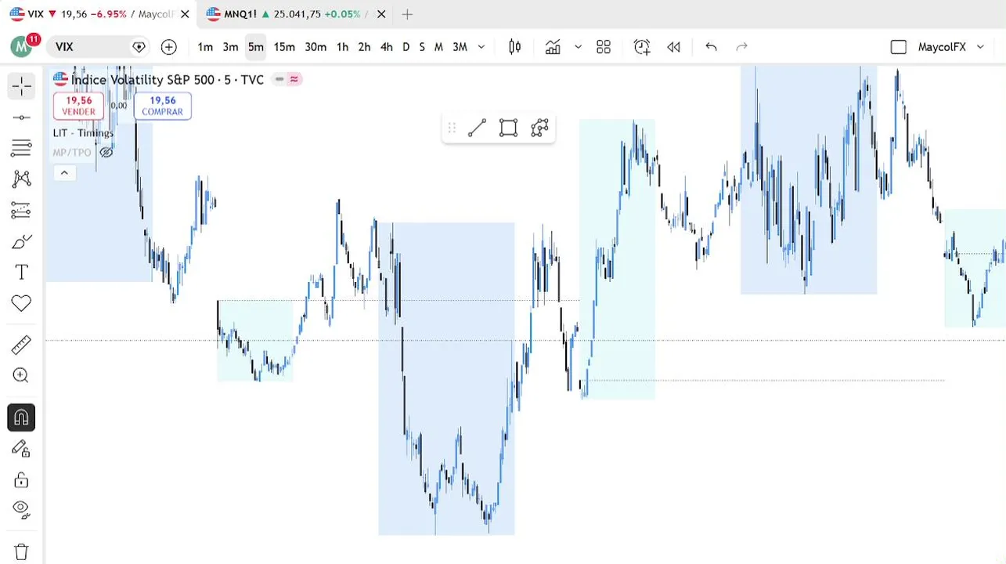1006x564 pixels.
Task: Open the forecasting and measurement tools
Action: 21,210
